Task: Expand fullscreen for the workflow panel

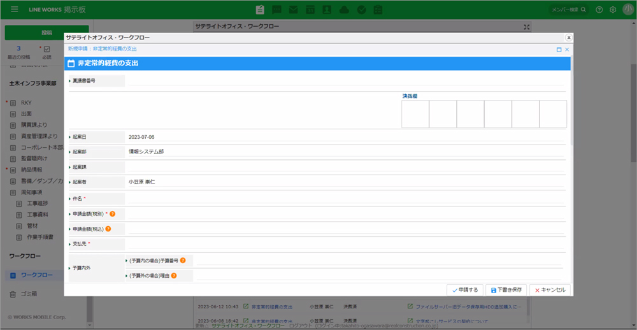Action: (527, 27)
